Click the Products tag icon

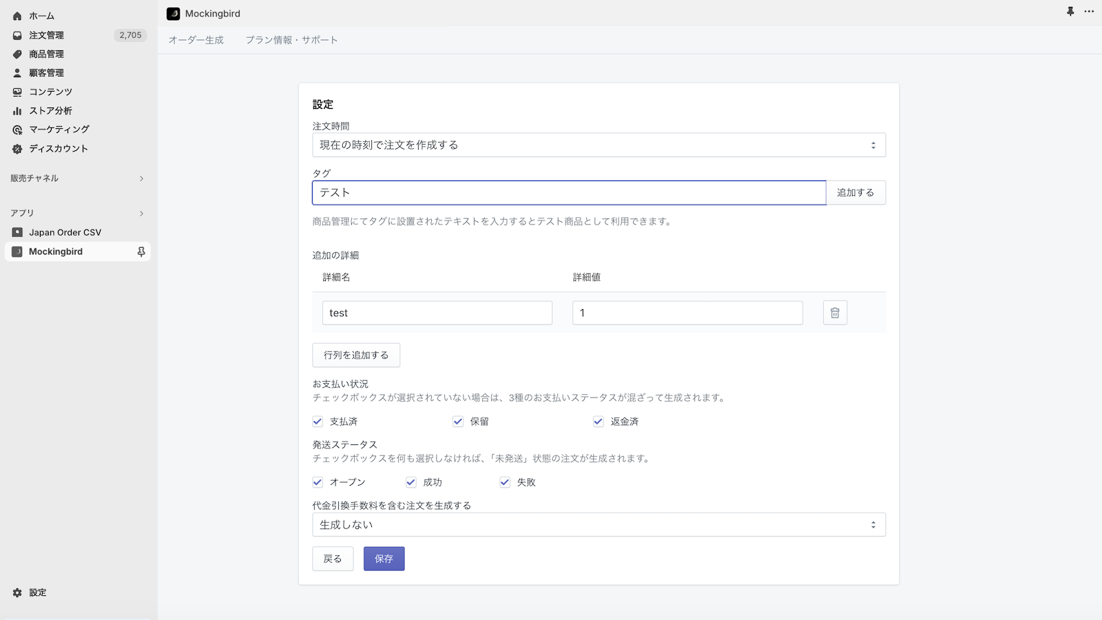[x=17, y=54]
